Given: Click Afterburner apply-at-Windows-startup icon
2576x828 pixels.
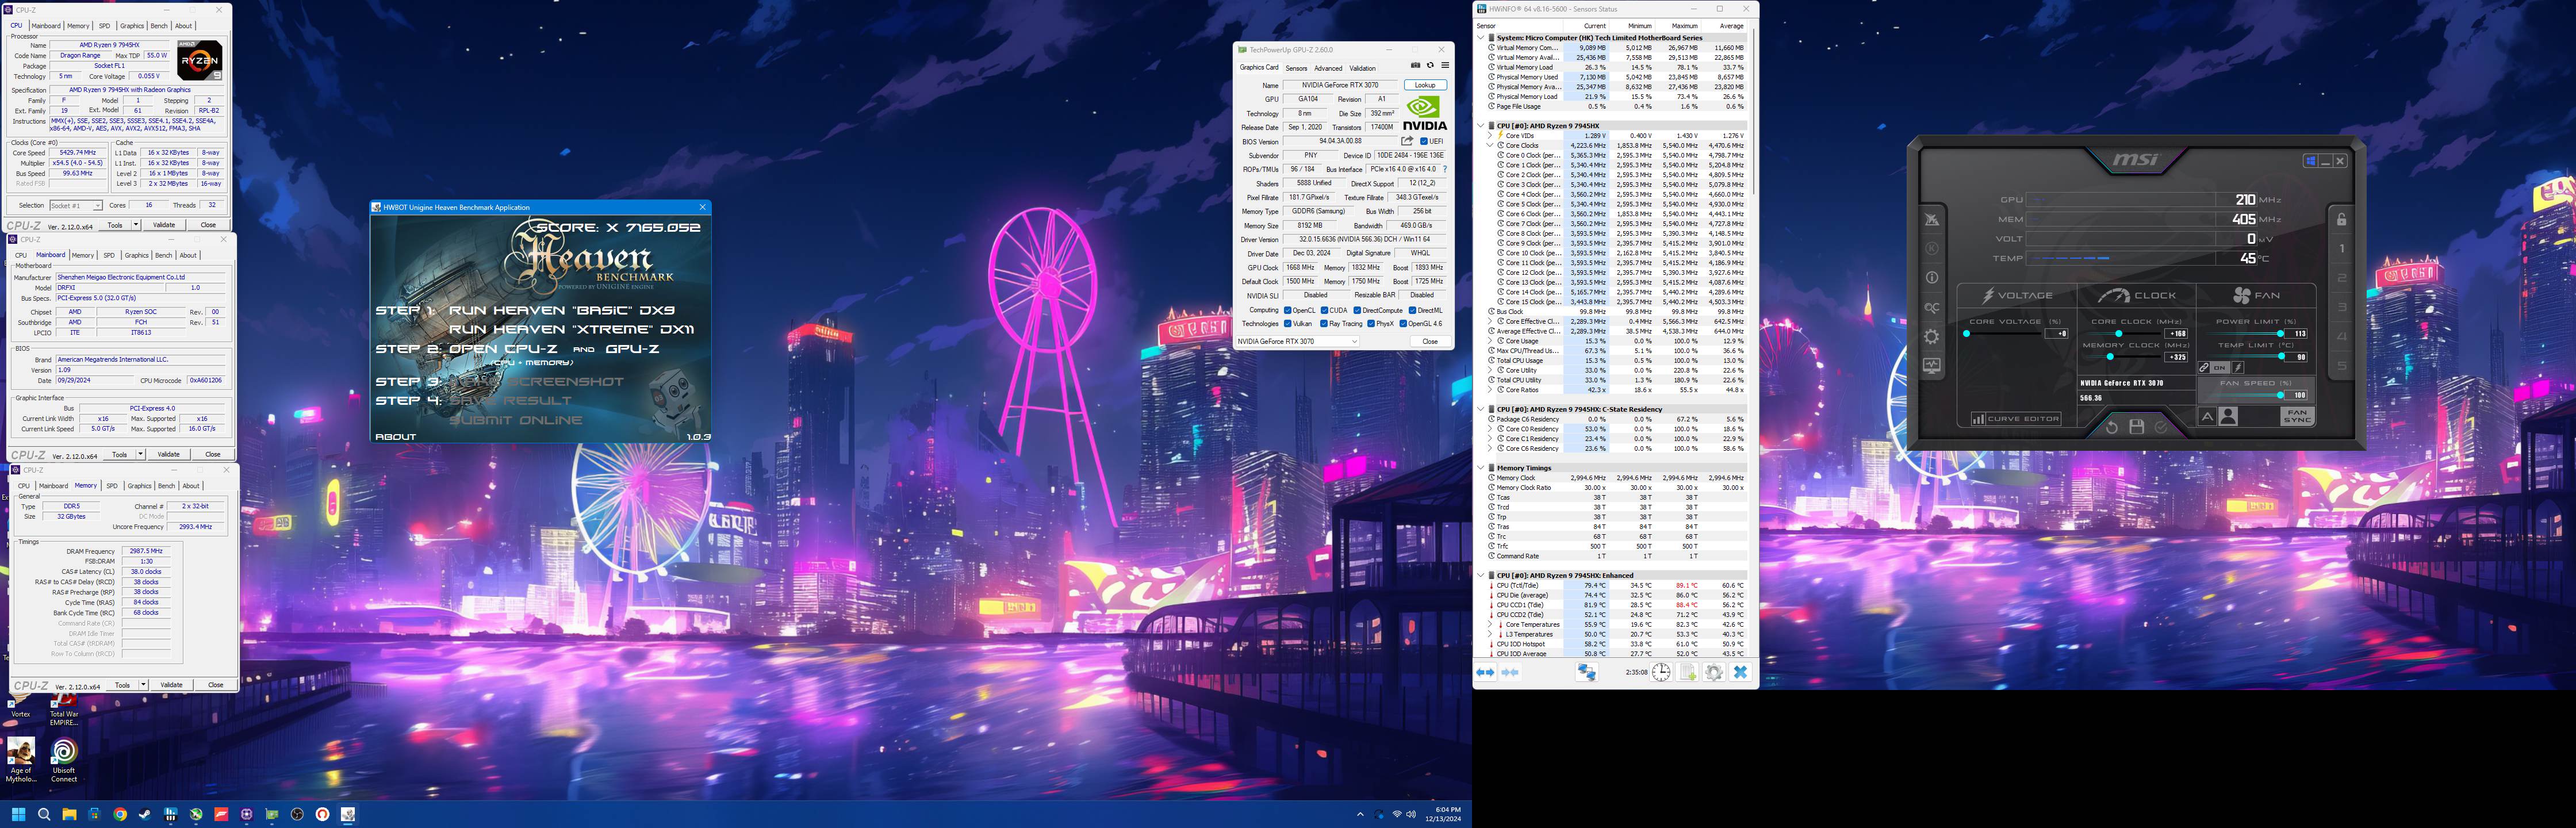Looking at the screenshot, I should click(x=2311, y=161).
